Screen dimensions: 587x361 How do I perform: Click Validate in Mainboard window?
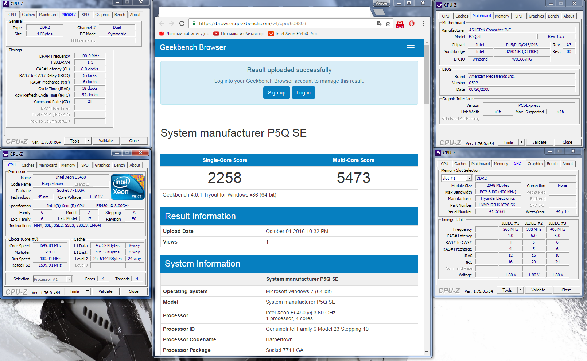(539, 142)
